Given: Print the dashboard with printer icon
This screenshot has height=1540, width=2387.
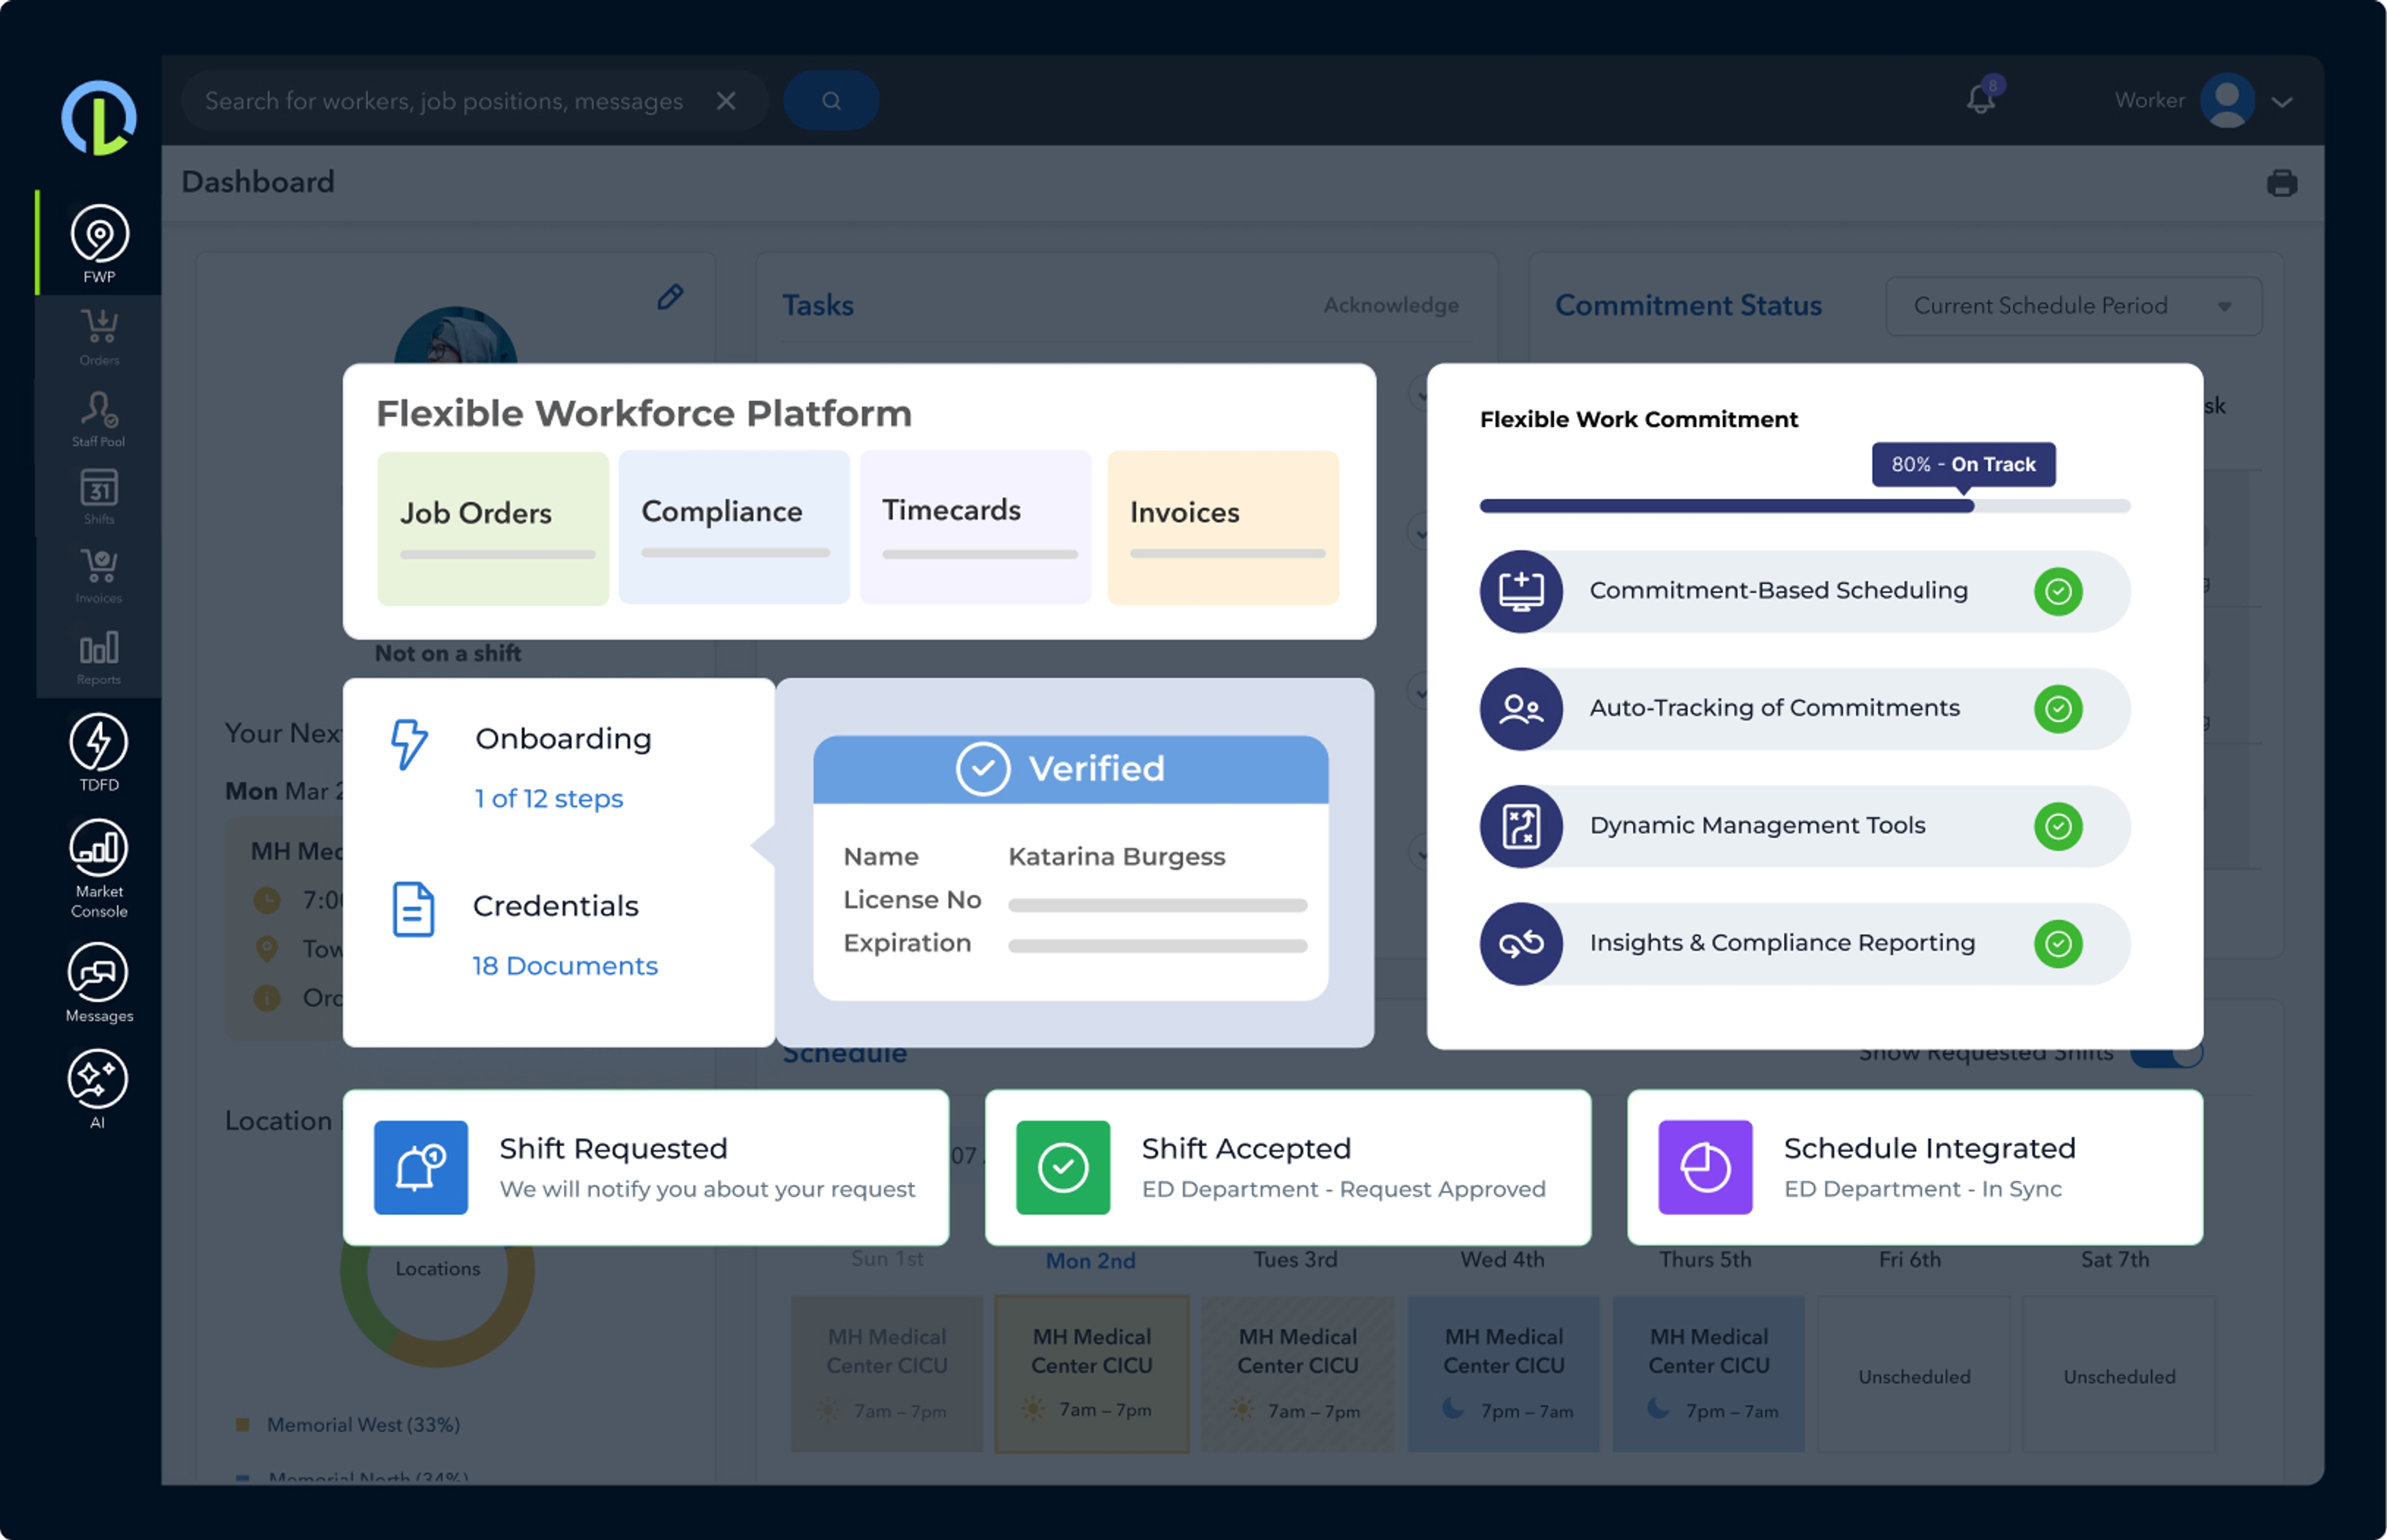Looking at the screenshot, I should (x=2282, y=183).
